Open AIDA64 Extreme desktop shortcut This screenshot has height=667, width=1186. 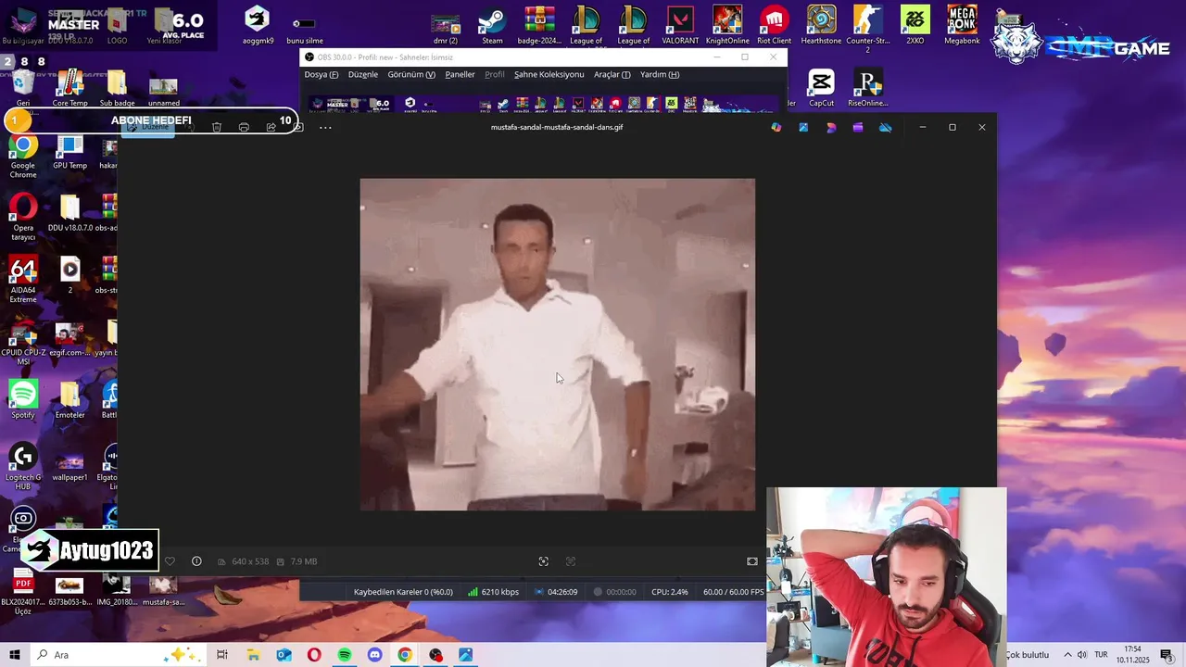(x=23, y=281)
